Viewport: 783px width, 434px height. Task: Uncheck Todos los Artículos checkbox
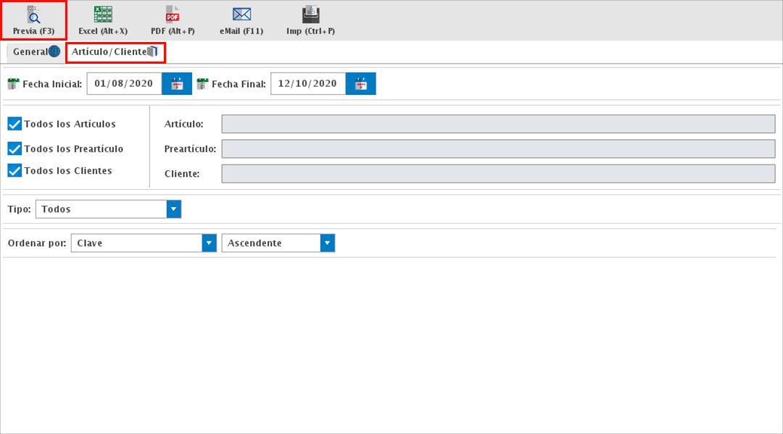tap(14, 124)
